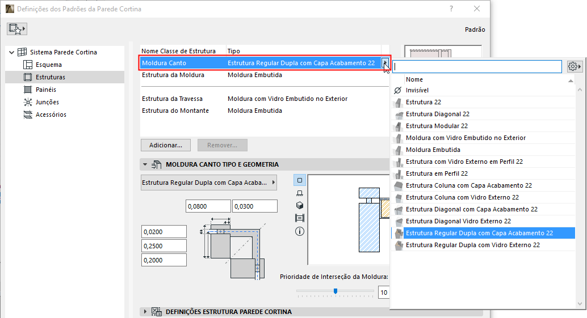Screen dimensions: 587x318
Task: Click icon of Estrutura em Perfil 22
Action: pos(399,173)
